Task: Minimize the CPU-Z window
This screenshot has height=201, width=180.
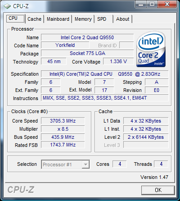Action: 141,4
